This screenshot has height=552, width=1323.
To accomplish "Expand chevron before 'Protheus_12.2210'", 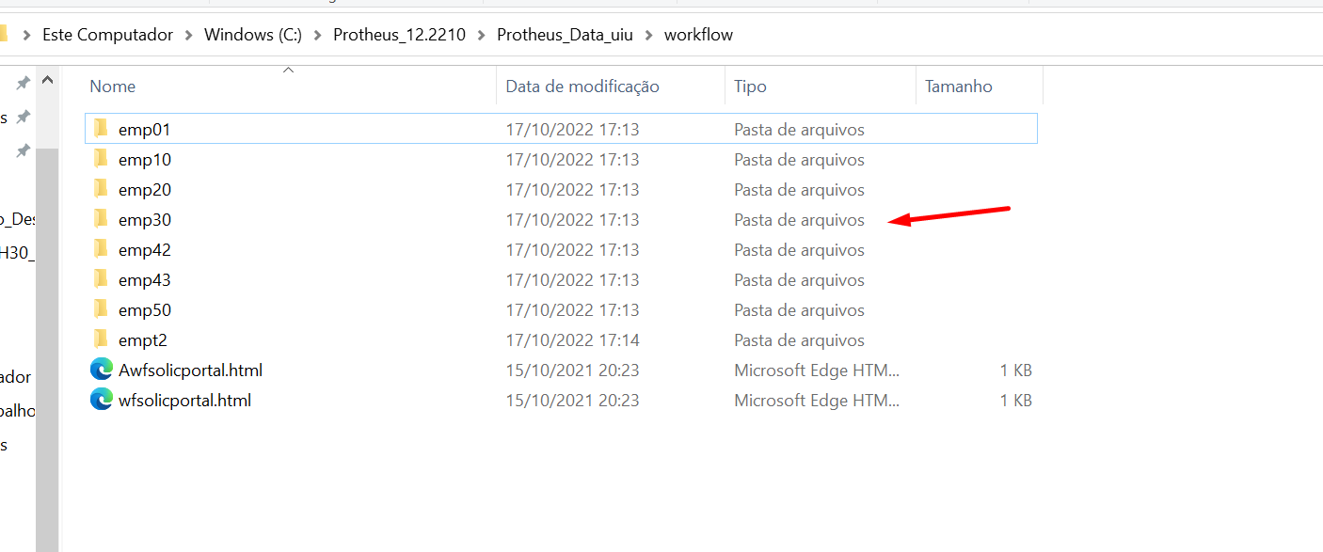I will [x=318, y=35].
